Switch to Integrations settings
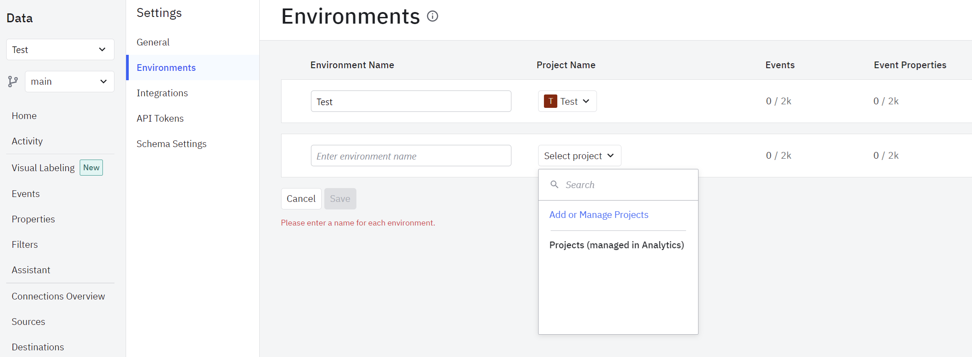This screenshot has height=357, width=972. coord(162,93)
